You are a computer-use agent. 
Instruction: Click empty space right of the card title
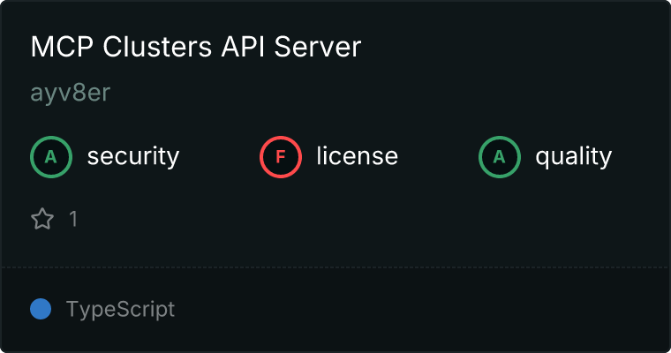(x=512, y=47)
